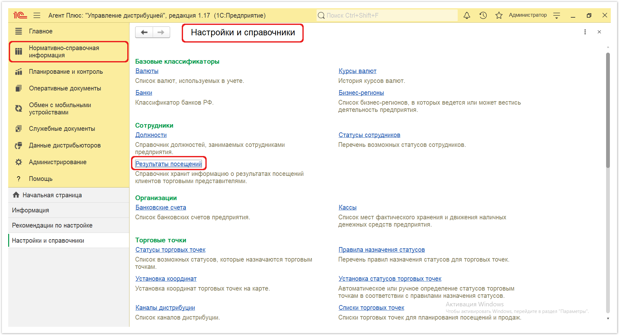This screenshot has width=619, height=335.
Task: Go forward with the right arrow button
Action: click(161, 32)
